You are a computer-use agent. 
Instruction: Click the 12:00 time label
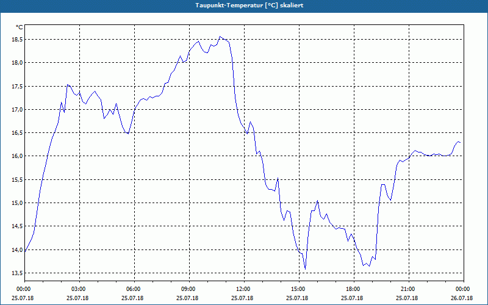pyautogui.click(x=242, y=289)
